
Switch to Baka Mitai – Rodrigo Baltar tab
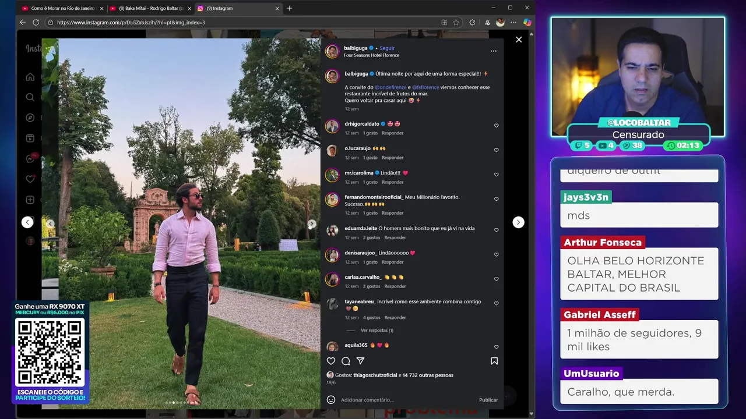(x=151, y=8)
